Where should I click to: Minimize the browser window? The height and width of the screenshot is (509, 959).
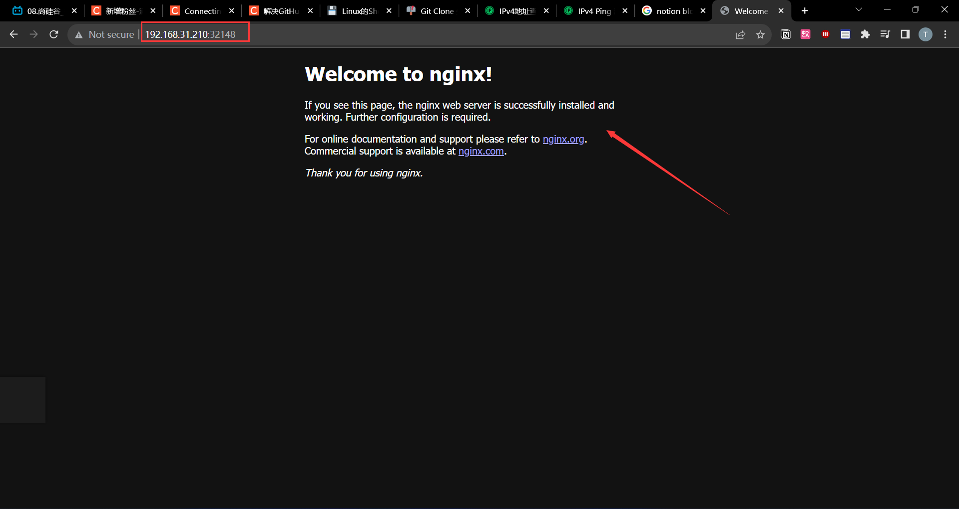click(x=888, y=10)
